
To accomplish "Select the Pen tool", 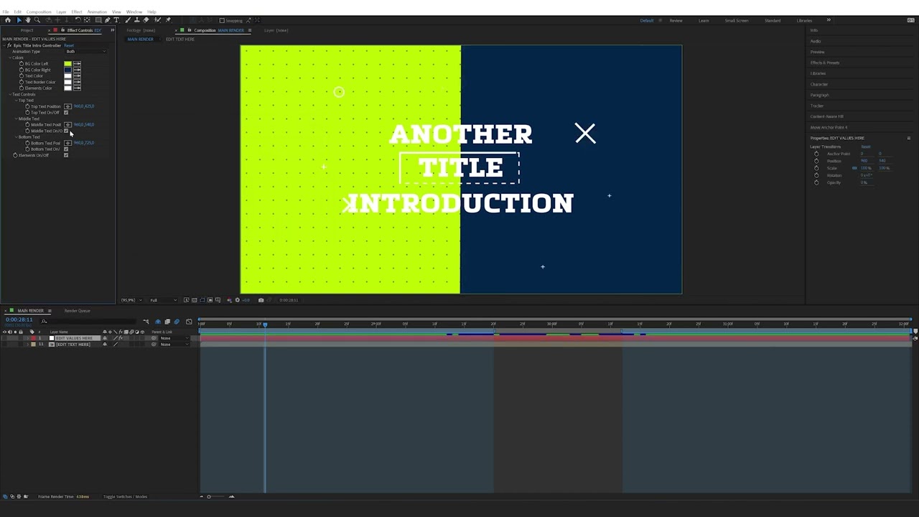I will (x=108, y=20).
